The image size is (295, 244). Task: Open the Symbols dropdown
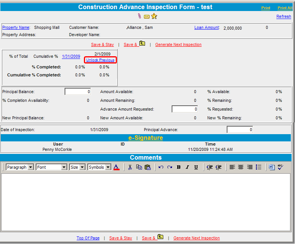[x=99, y=167]
